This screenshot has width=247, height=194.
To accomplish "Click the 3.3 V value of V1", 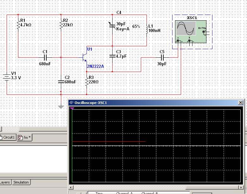I will (16, 78).
